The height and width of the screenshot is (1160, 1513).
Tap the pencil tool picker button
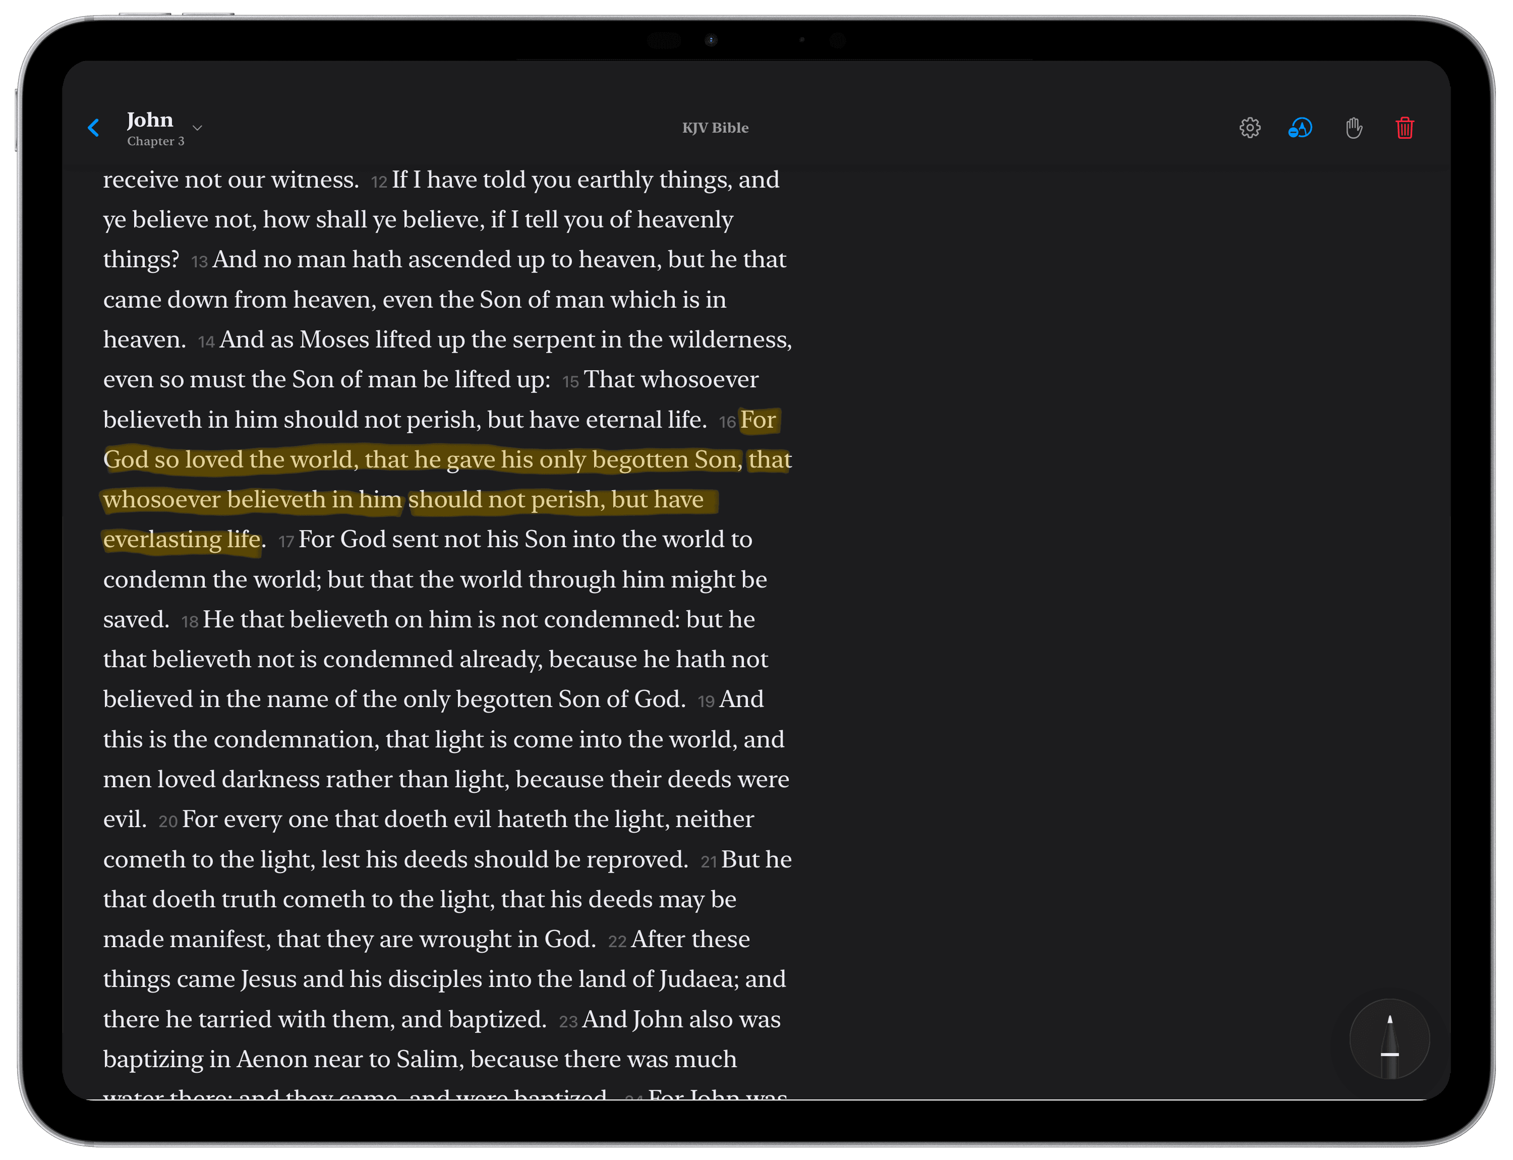tap(1389, 1039)
